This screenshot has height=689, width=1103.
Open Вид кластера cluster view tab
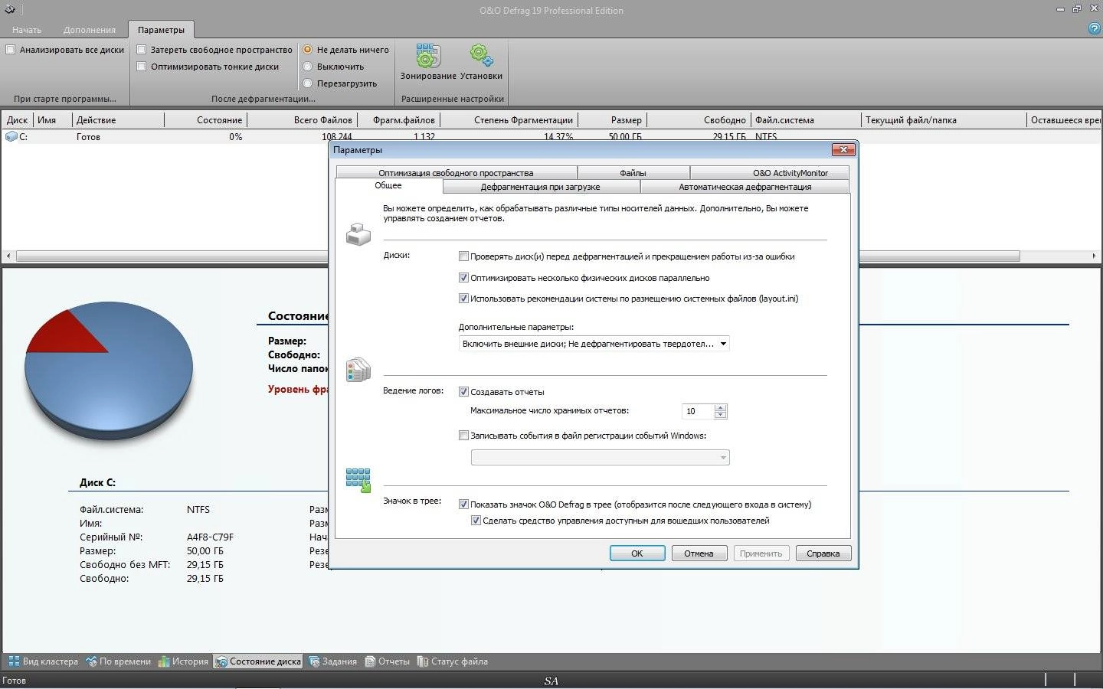[43, 661]
